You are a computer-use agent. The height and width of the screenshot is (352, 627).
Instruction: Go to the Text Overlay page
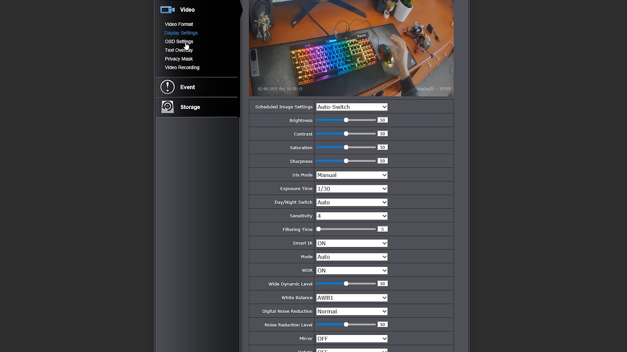coord(179,50)
